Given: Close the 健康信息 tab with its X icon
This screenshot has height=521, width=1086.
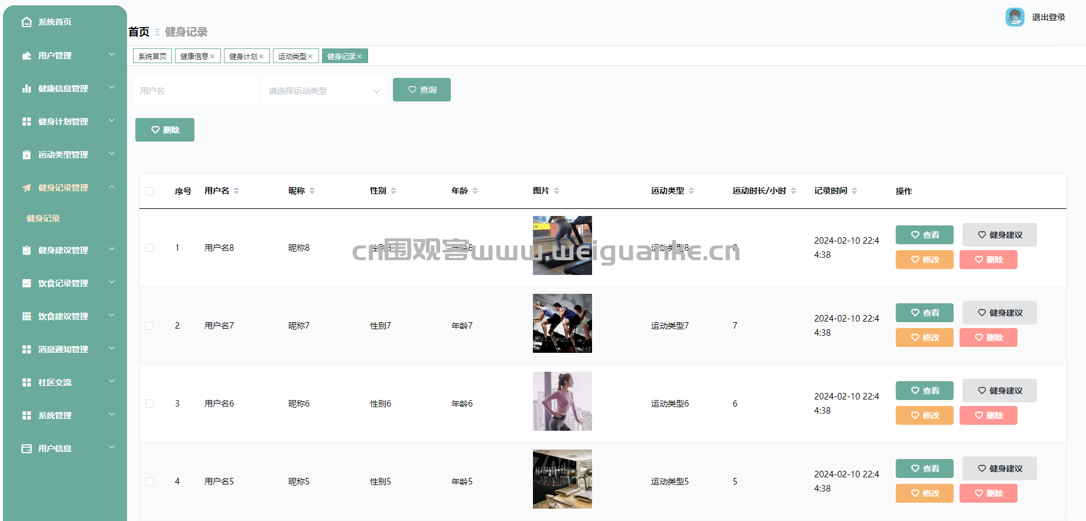Looking at the screenshot, I should click(213, 57).
